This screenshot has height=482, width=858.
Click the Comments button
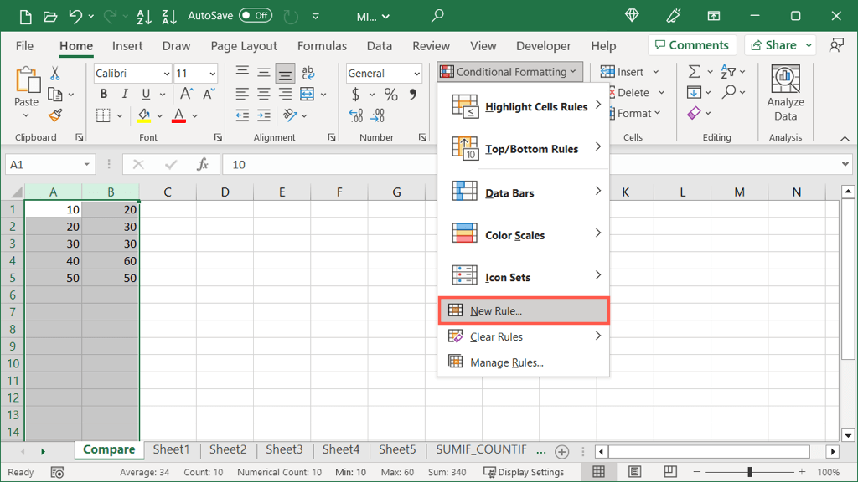click(691, 45)
